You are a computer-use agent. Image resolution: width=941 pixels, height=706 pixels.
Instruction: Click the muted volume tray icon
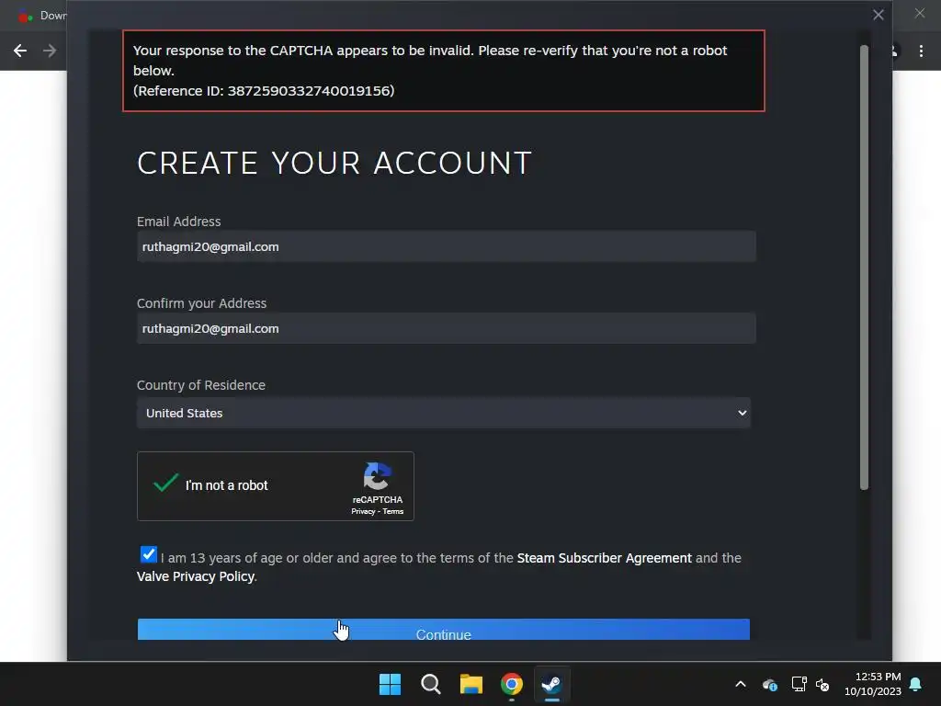point(822,684)
